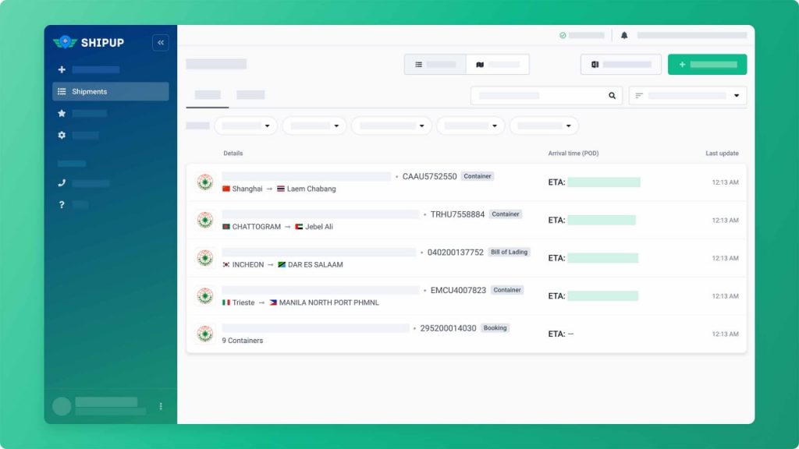Open settings via the gear icon
Viewport: 799px width, 449px height.
click(61, 133)
